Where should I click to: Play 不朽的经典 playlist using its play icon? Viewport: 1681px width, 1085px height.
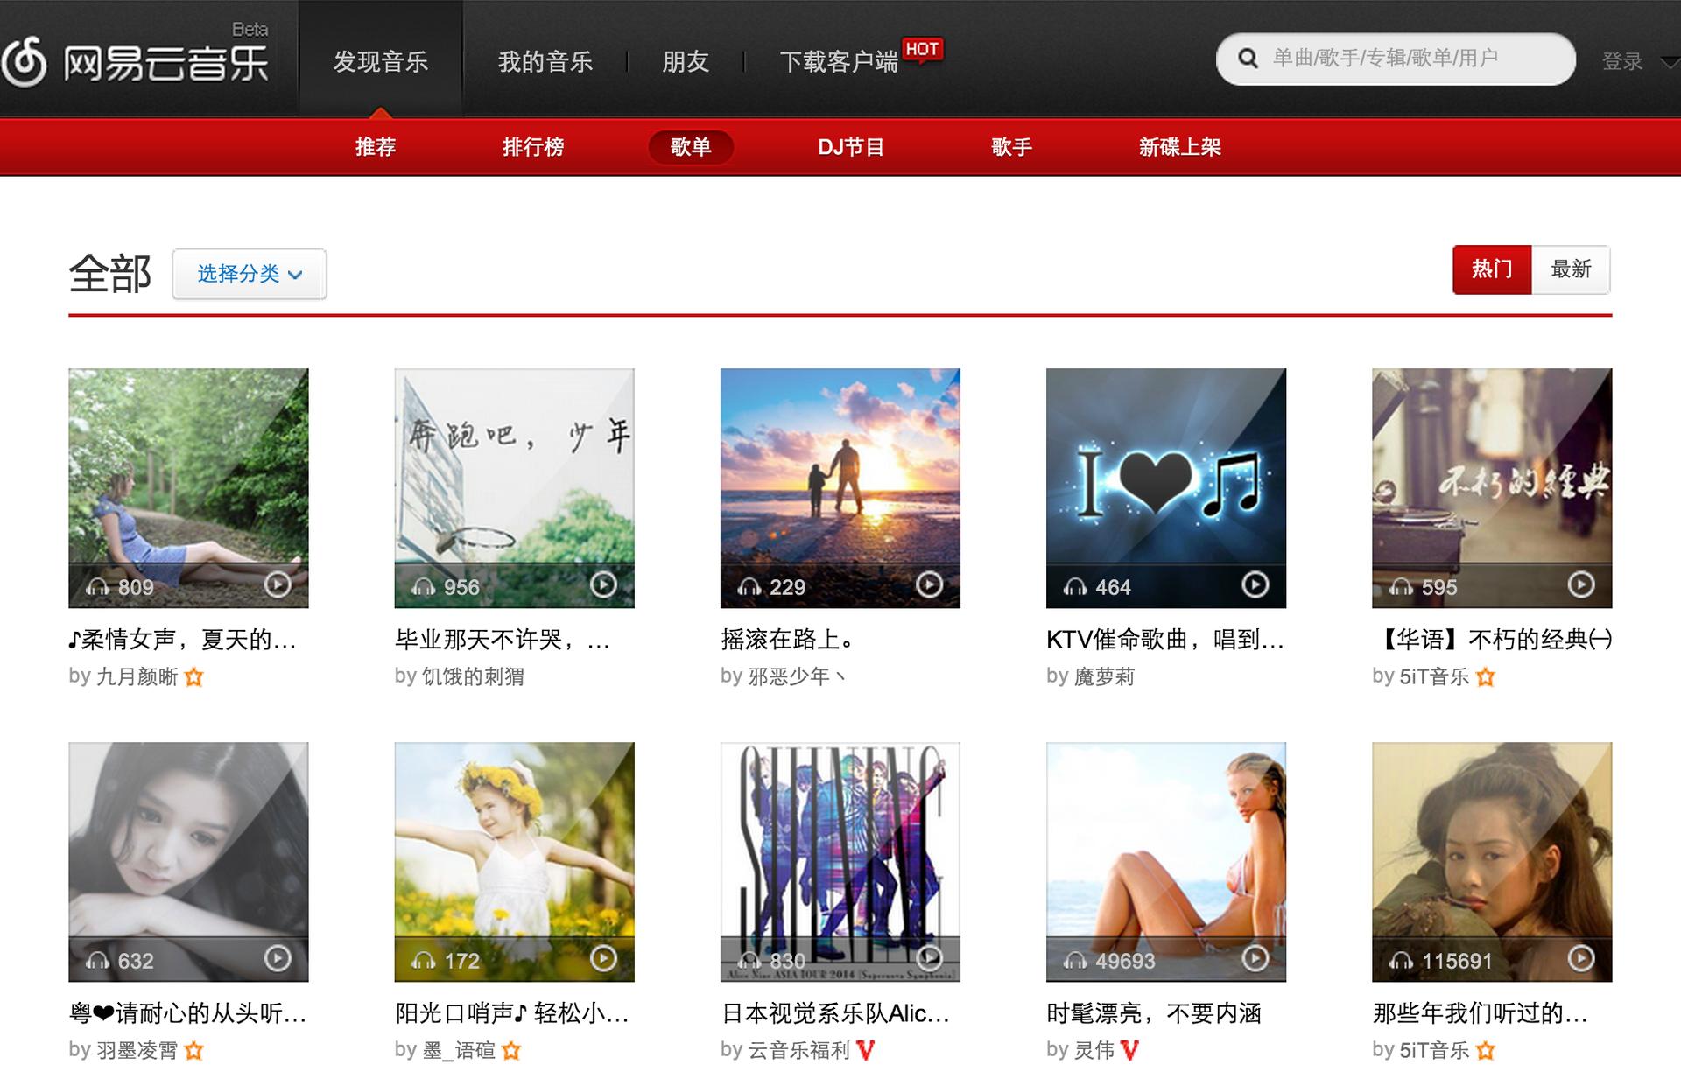pos(1580,584)
